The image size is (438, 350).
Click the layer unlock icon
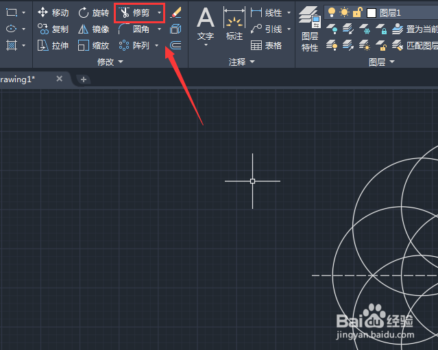(381, 45)
